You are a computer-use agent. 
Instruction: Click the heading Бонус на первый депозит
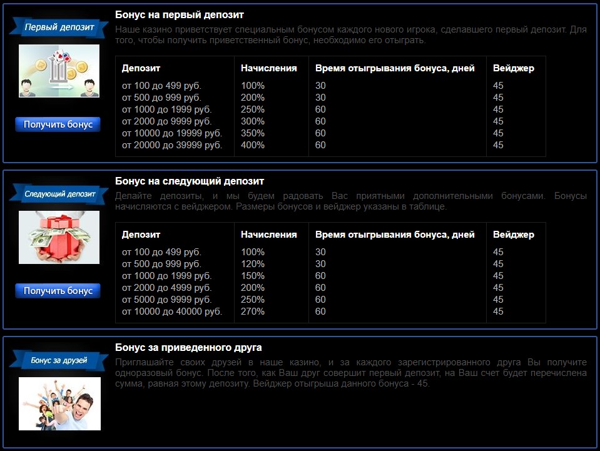tap(180, 14)
